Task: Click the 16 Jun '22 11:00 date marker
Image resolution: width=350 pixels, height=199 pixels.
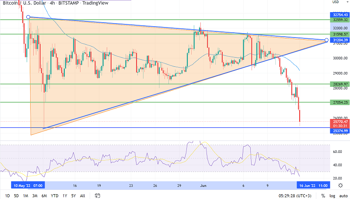Action: tap(313, 185)
